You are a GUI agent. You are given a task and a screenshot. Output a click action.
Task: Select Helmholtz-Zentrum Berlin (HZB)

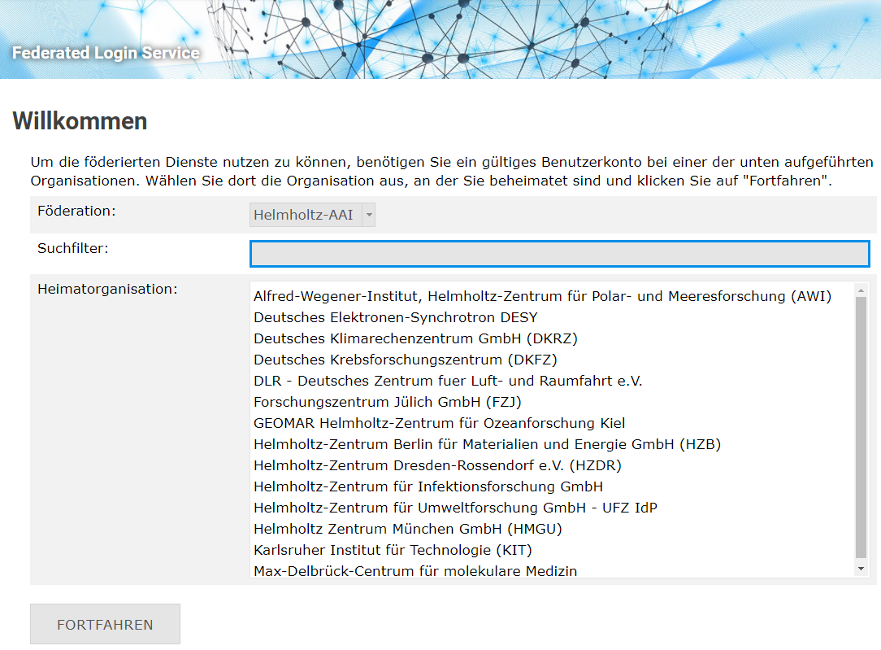487,445
